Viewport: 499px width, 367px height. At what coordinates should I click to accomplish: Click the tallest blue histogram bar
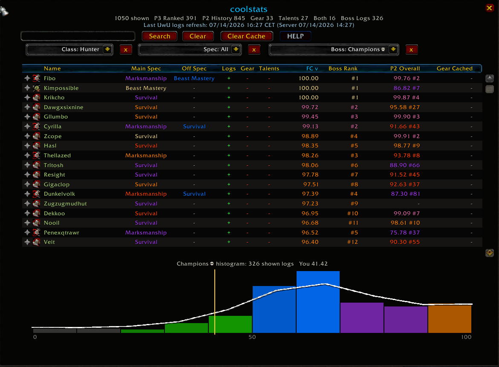pos(318,302)
